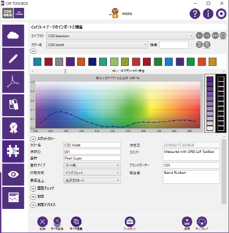229x233 pixels.
Task: Open the 印刷方式 インクジェット dropdown
Action: click(92, 173)
